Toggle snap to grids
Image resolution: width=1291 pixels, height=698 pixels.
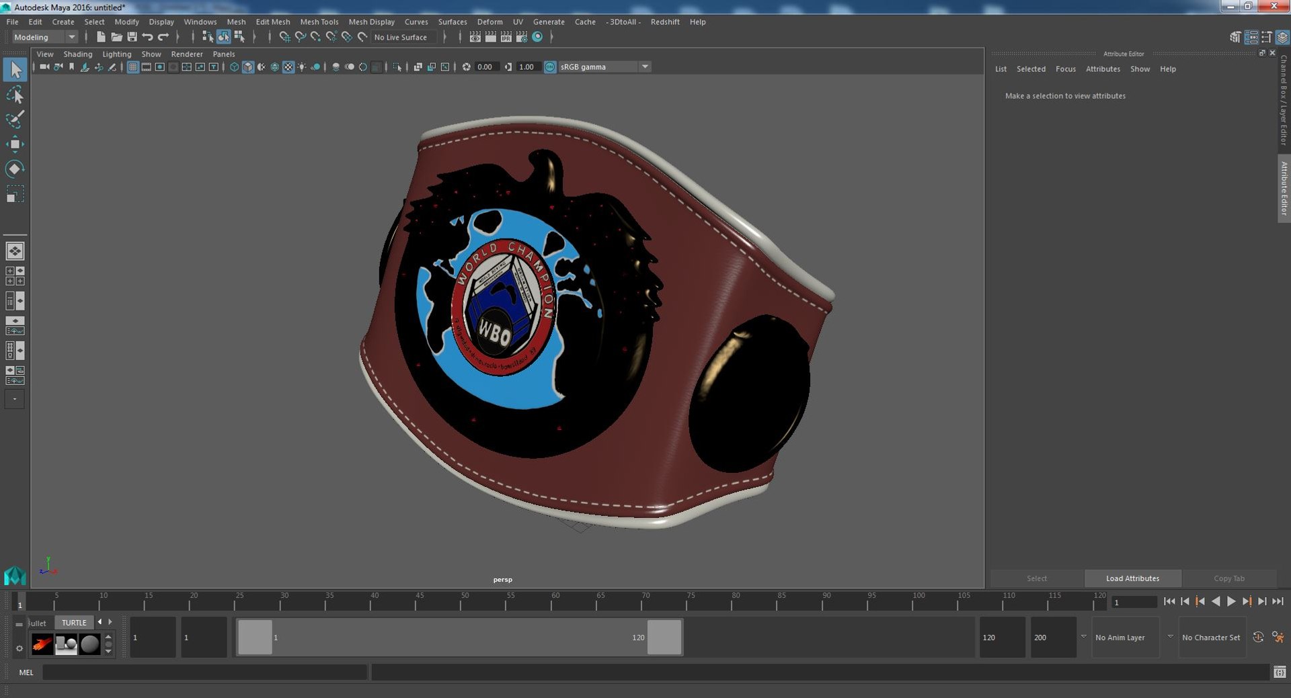coord(284,37)
